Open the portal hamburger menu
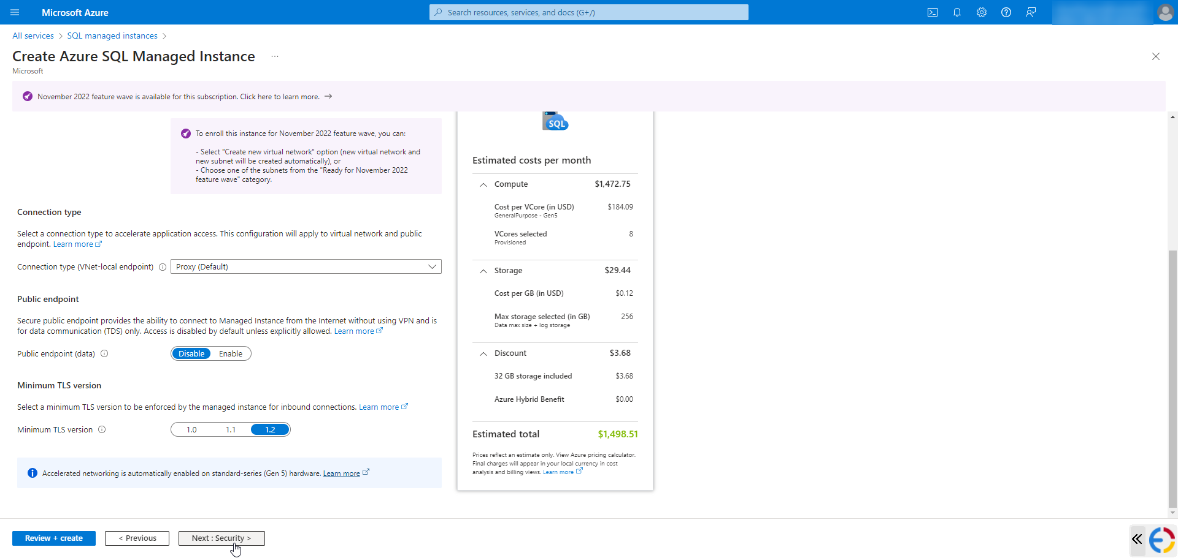The width and height of the screenshot is (1178, 558). pyautogui.click(x=15, y=12)
